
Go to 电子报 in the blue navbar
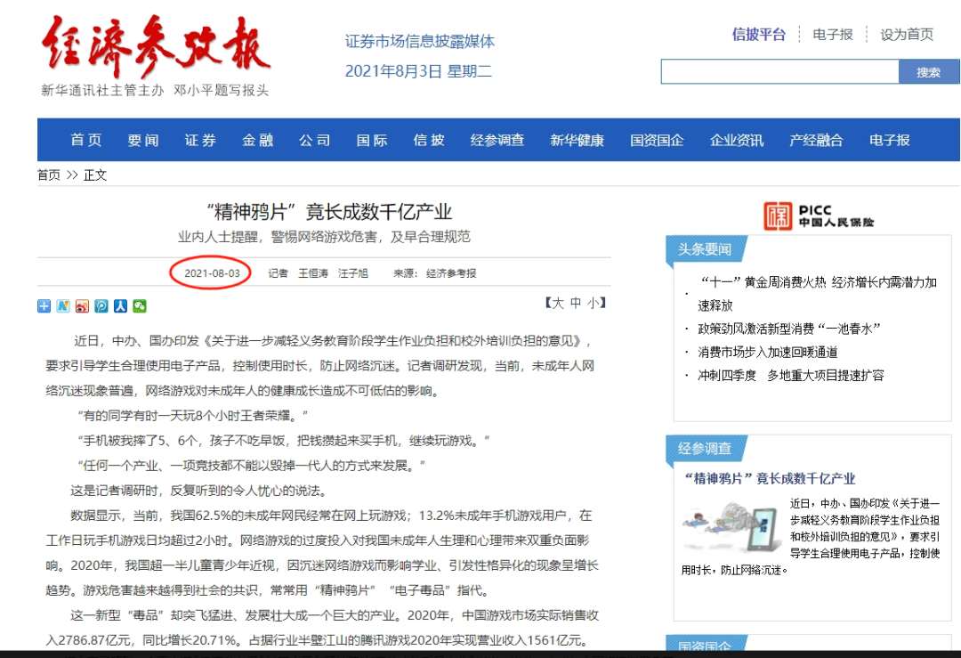tap(890, 140)
